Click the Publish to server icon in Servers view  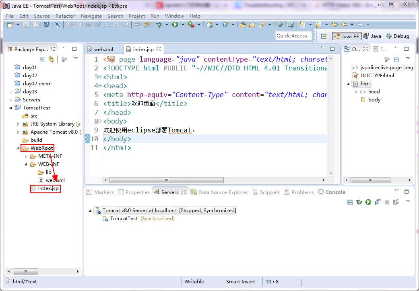point(396,202)
